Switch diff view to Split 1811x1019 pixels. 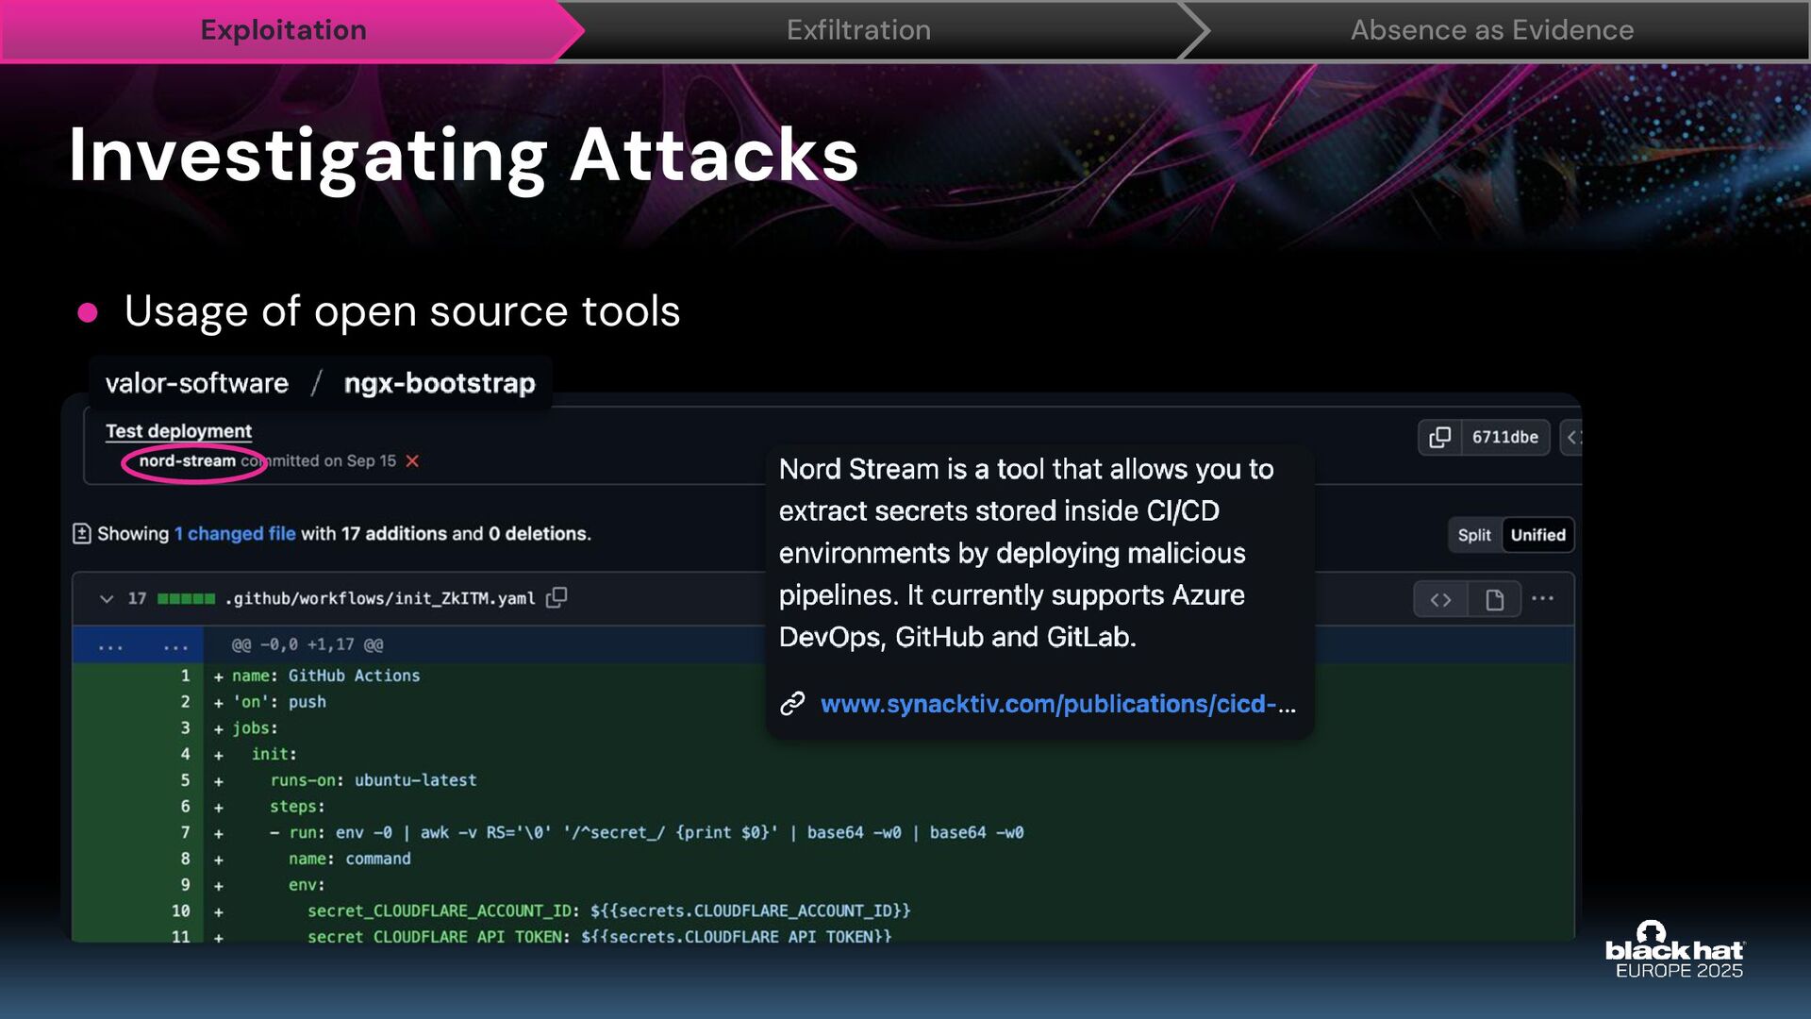pyautogui.click(x=1473, y=535)
